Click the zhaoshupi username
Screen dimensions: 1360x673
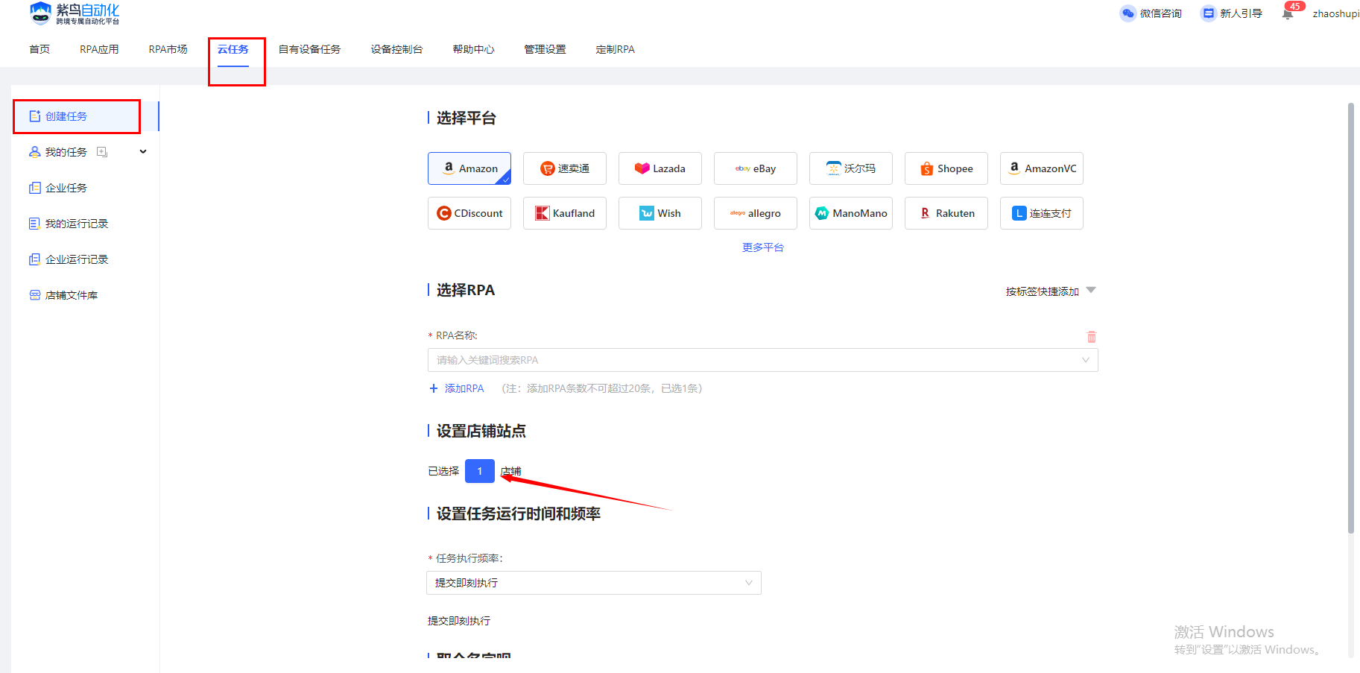tap(1336, 13)
